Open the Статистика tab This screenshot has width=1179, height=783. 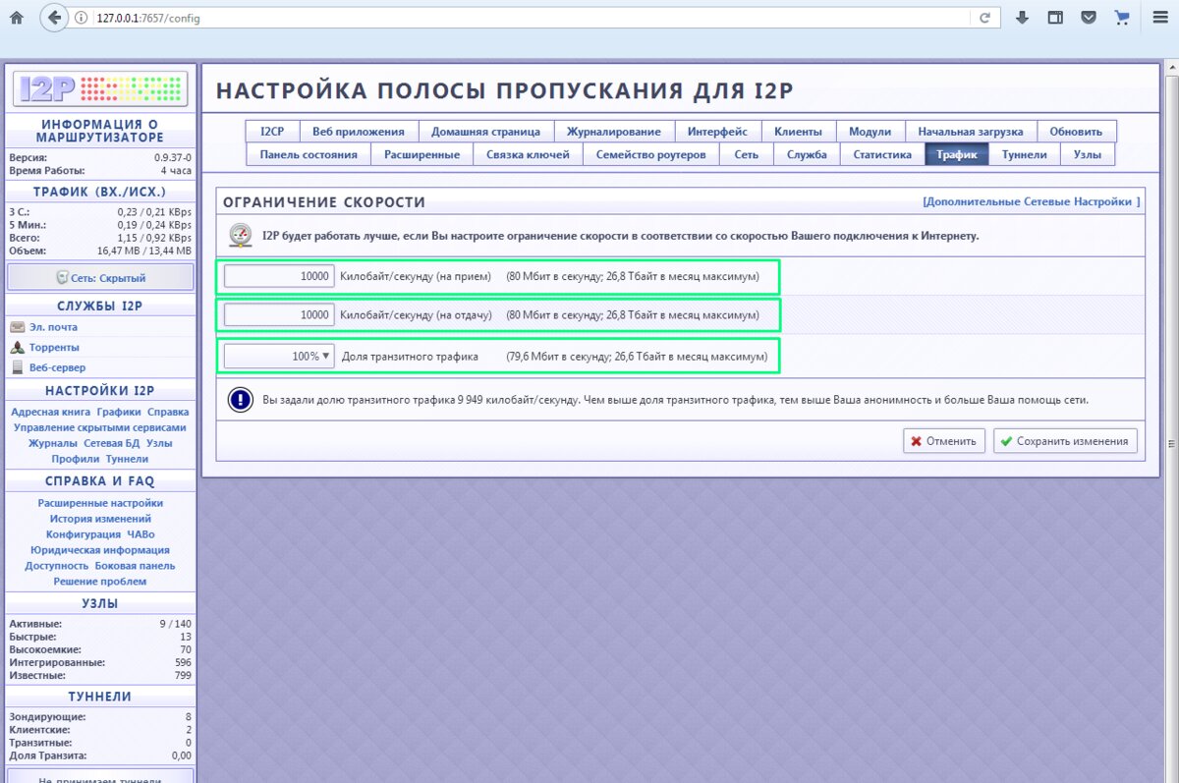[x=881, y=154]
